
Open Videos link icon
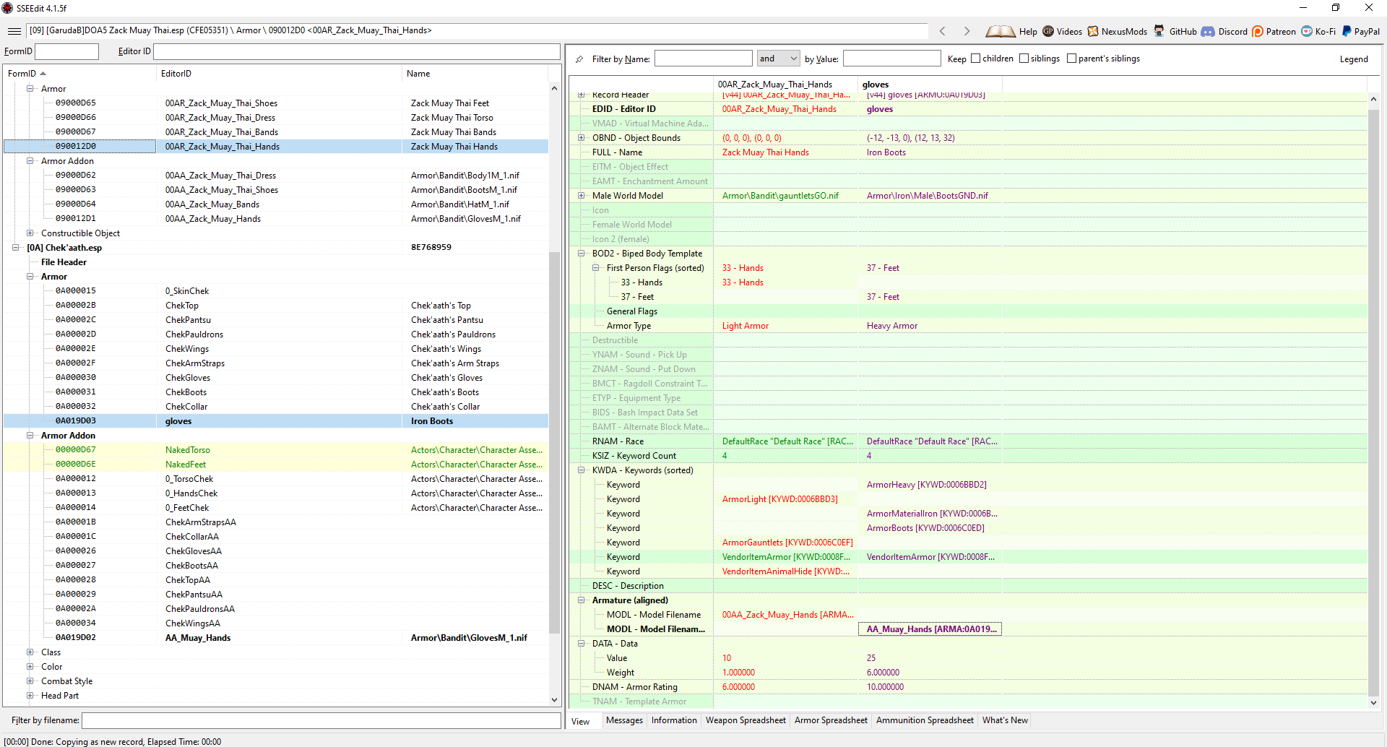(x=1048, y=31)
